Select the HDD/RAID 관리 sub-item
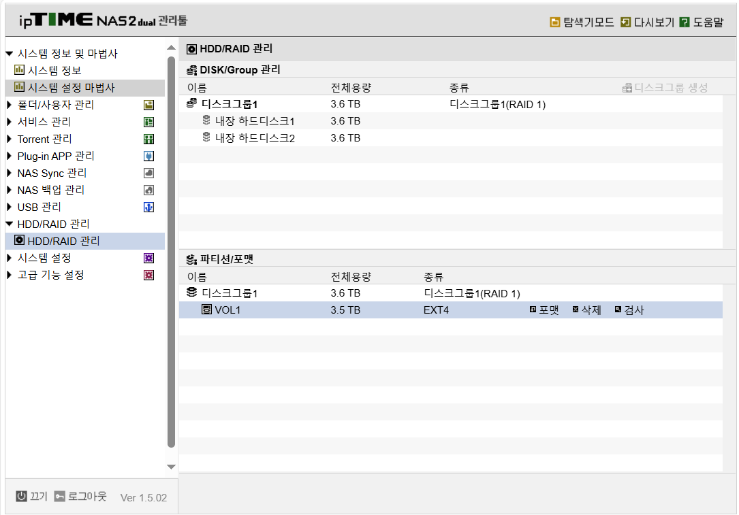 click(x=85, y=241)
